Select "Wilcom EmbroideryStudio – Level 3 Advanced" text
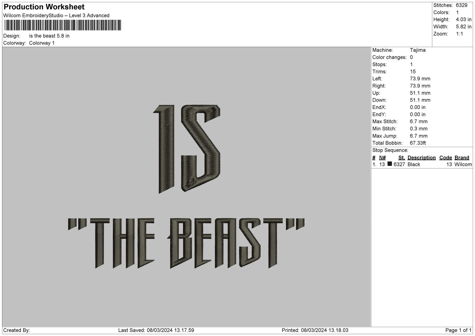Viewport: 475px width, 336px height. pos(56,15)
